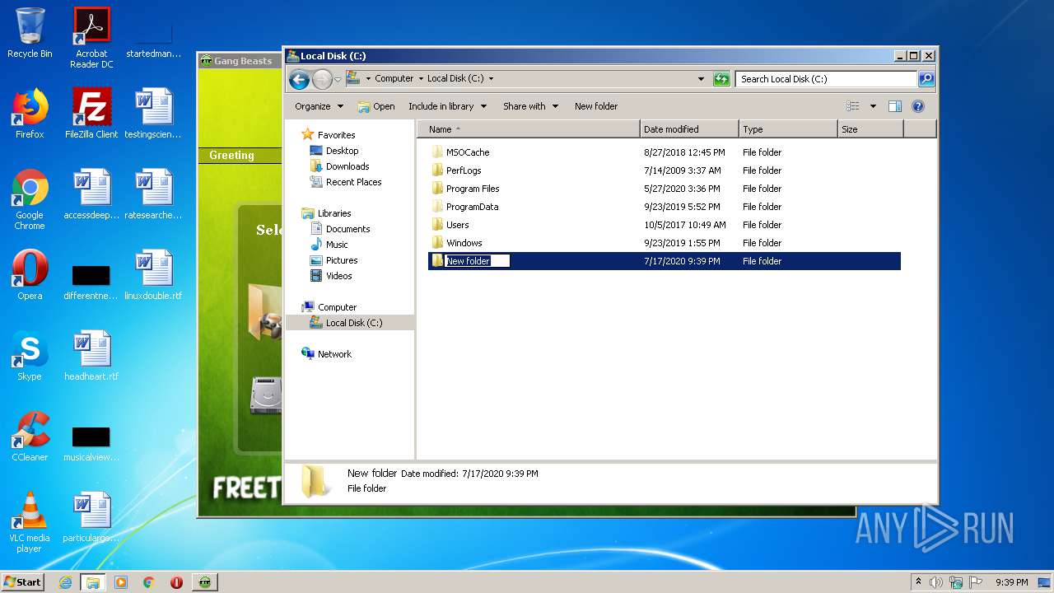Open the Google Chrome desktop shortcut
Screen dimensions: 1054x593
tap(30, 199)
